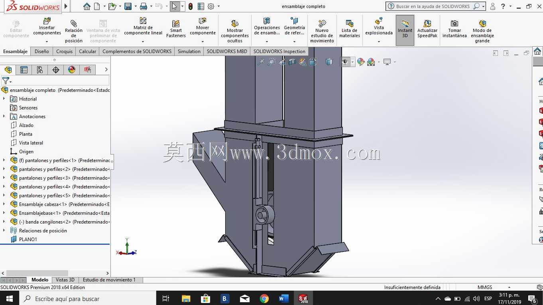Toggle Instant 3D
Image resolution: width=543 pixels, height=305 pixels.
coord(405,30)
